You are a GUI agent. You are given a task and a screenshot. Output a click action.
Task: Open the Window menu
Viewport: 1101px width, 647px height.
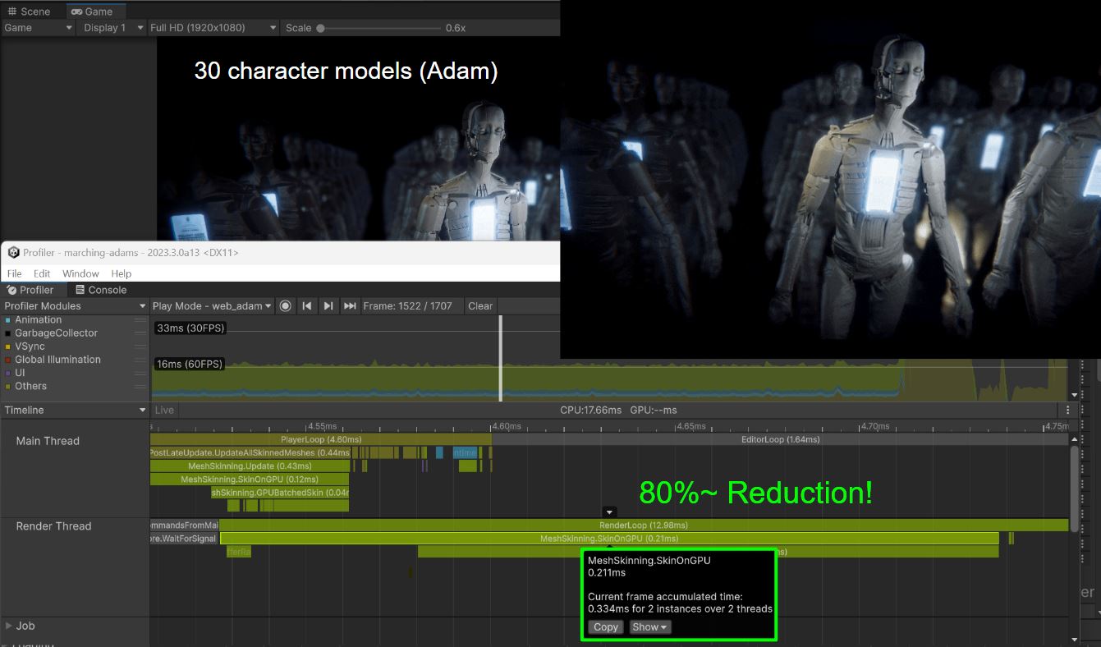click(x=80, y=273)
